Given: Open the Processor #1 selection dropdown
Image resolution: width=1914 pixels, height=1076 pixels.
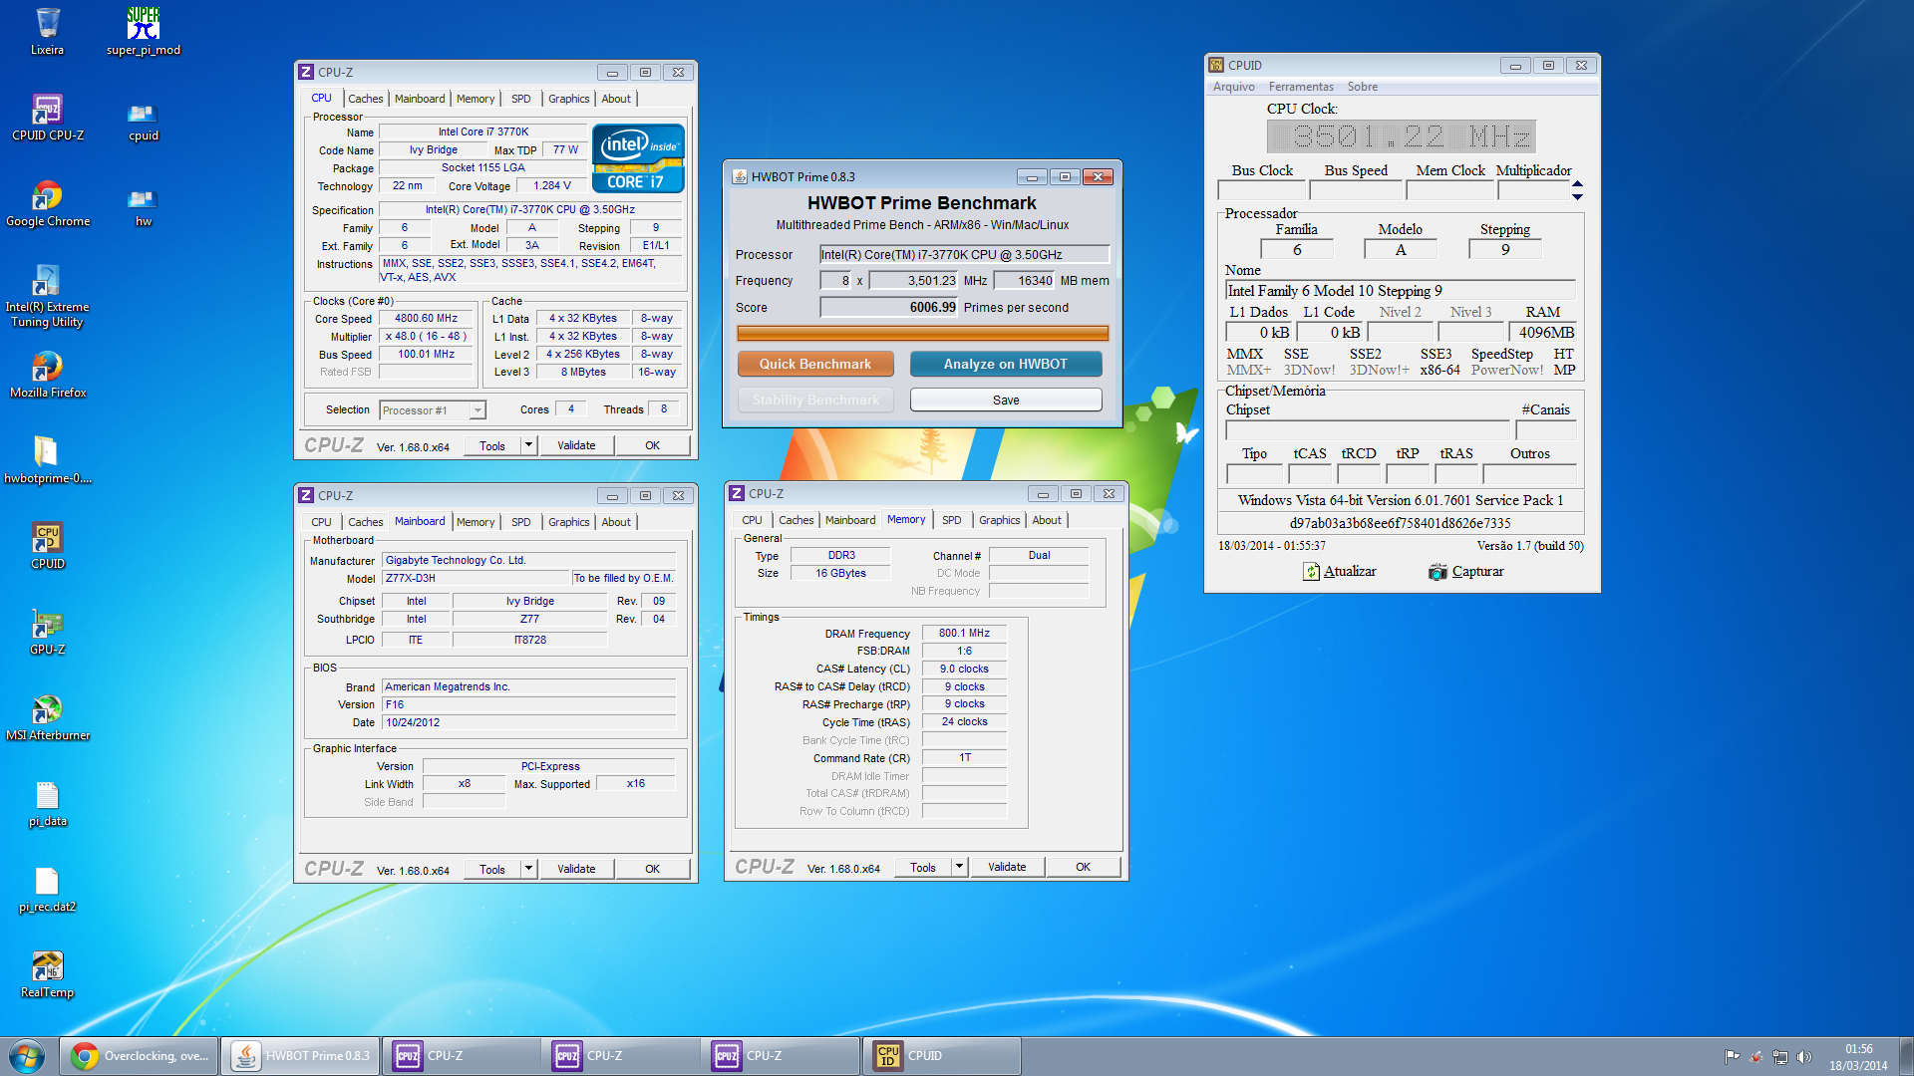Looking at the screenshot, I should [x=433, y=410].
